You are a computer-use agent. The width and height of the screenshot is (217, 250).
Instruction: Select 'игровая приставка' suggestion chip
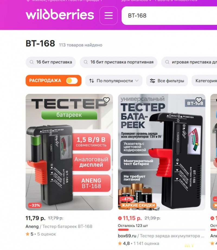point(189,62)
